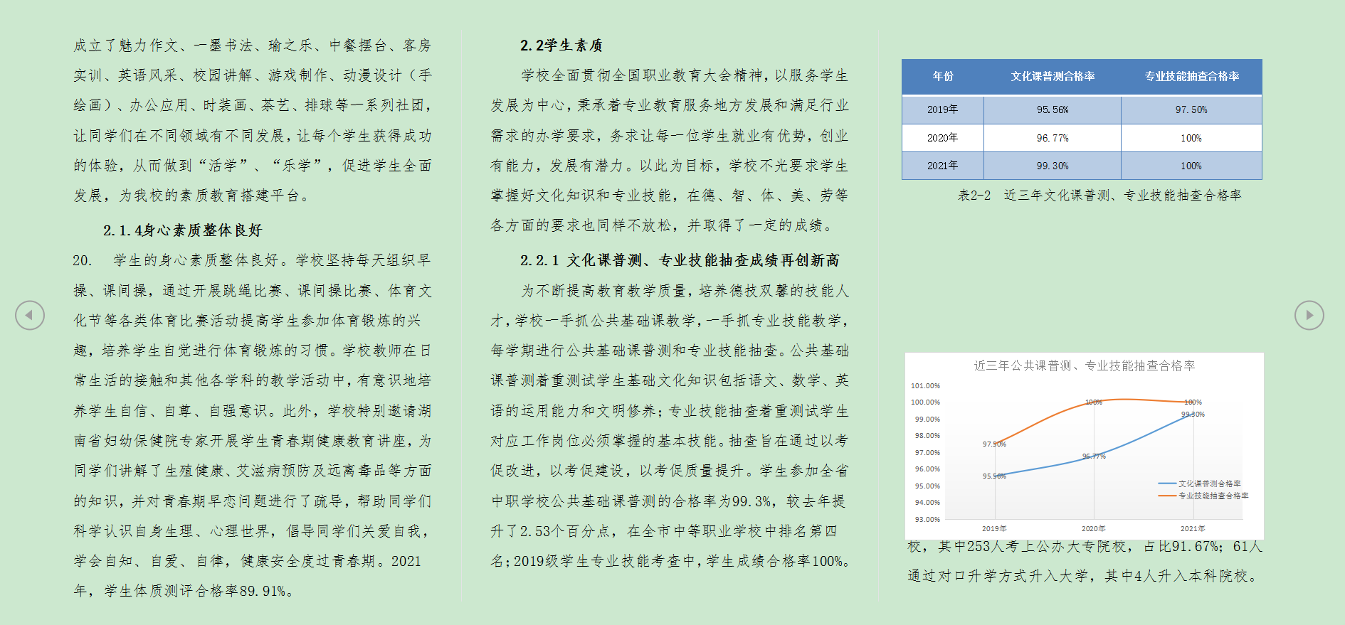Select the 文化课普测合格率 table header
Viewport: 1345px width, 625px height.
(1053, 77)
